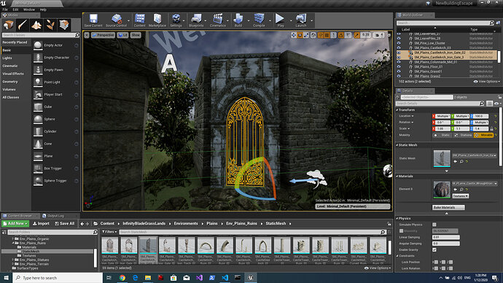Open File Explorer from the taskbar
This screenshot has width=503, height=283.
(x=148, y=278)
